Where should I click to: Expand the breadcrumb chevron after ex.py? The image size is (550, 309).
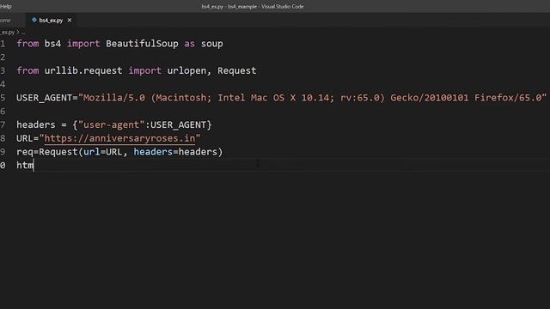[x=18, y=33]
